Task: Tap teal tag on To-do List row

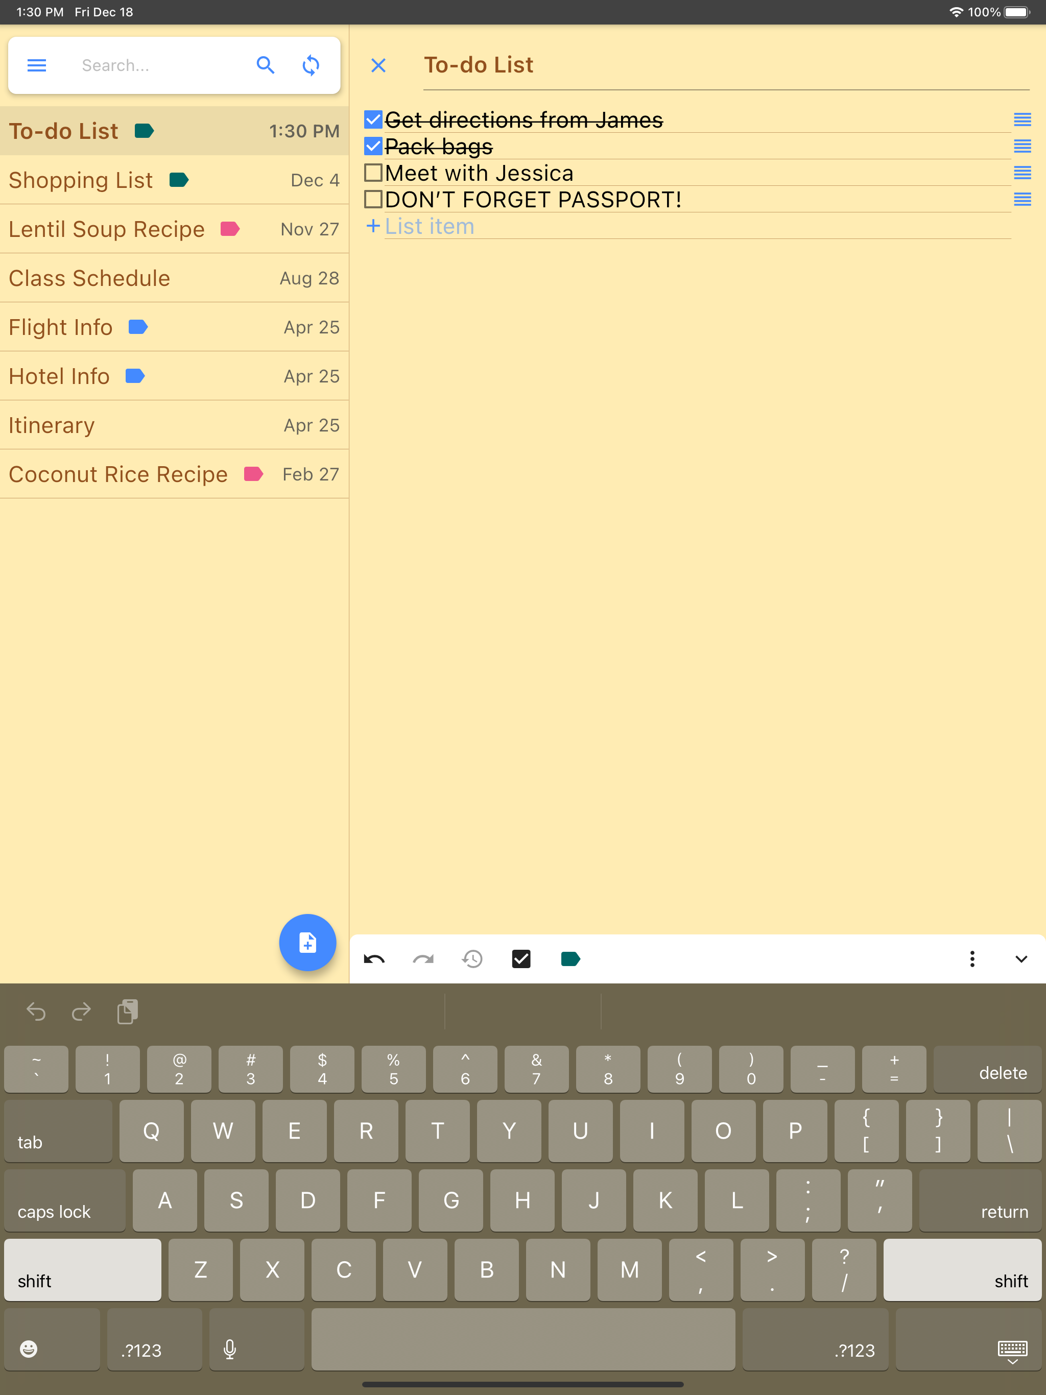Action: click(x=145, y=131)
